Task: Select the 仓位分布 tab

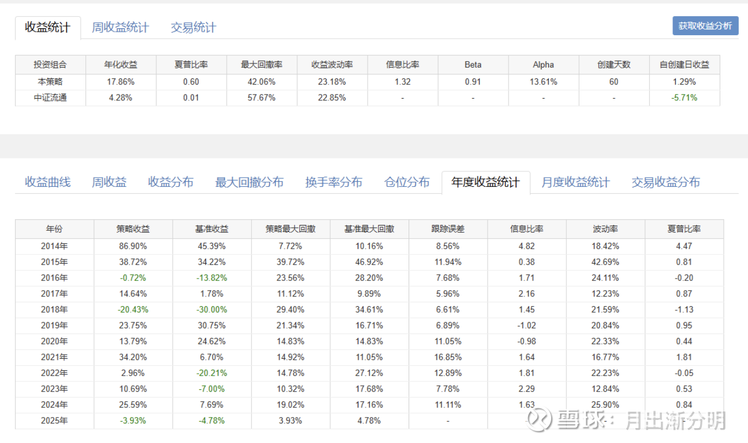Action: pos(407,182)
